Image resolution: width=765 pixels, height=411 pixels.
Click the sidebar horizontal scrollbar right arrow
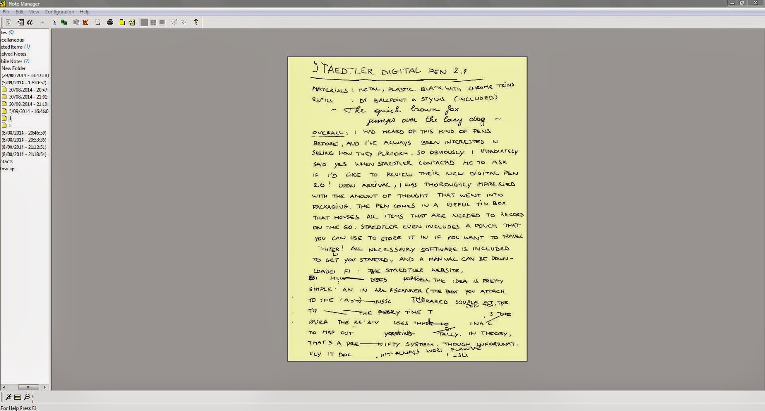(46, 387)
